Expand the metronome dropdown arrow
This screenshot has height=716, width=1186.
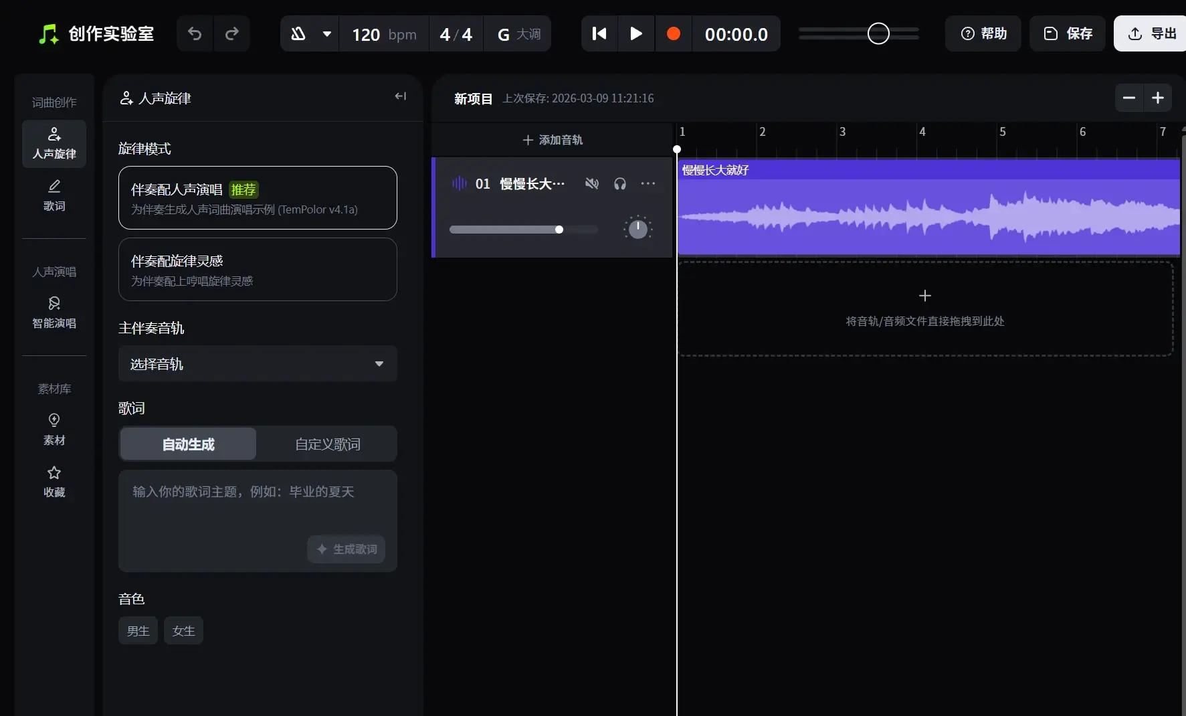point(327,34)
